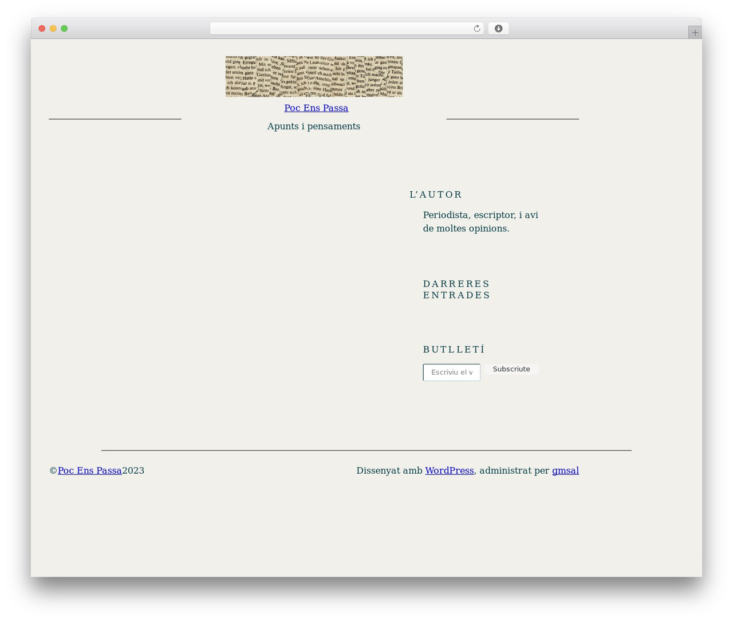The height and width of the screenshot is (621, 733).
Task: Click the yellow minimize window button
Action: click(53, 29)
